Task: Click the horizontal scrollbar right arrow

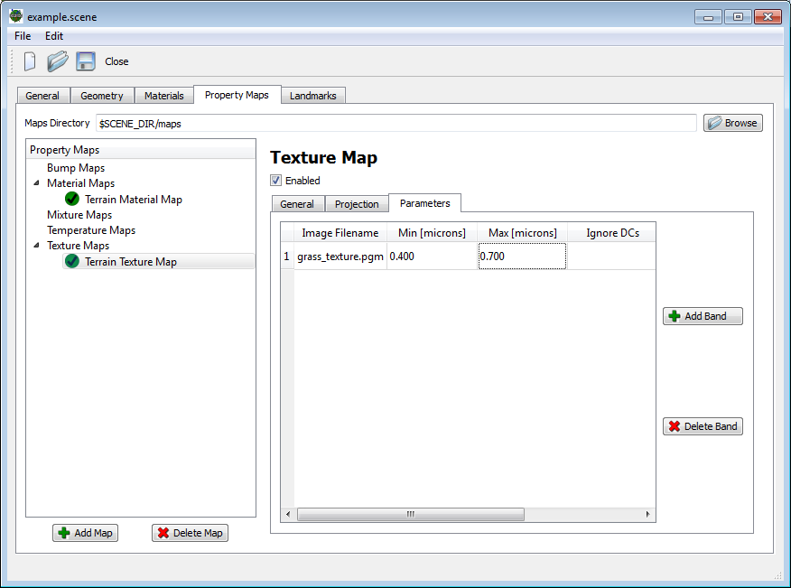Action: (647, 515)
